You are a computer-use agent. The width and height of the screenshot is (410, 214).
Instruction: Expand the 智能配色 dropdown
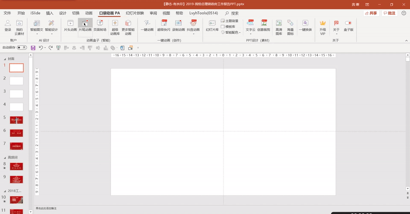tap(240, 32)
